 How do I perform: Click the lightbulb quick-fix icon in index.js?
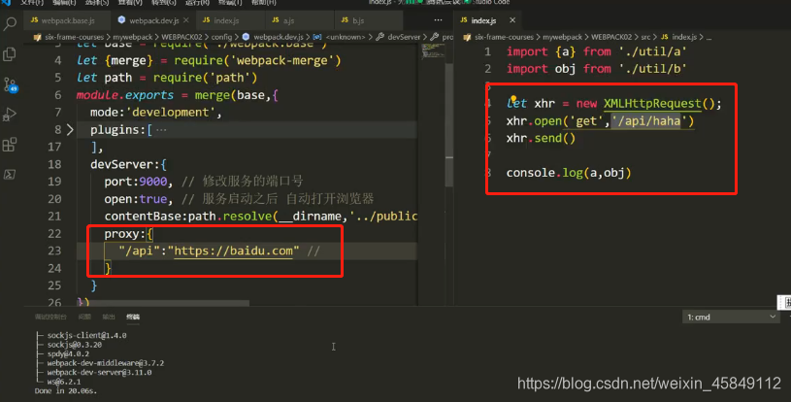(513, 98)
